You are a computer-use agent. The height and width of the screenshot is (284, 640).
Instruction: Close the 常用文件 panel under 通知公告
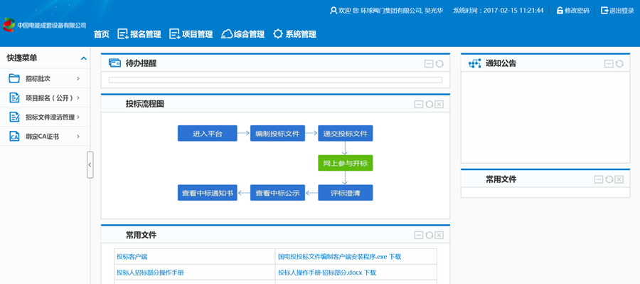click(619, 179)
